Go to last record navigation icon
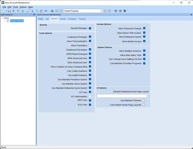 [109, 11]
